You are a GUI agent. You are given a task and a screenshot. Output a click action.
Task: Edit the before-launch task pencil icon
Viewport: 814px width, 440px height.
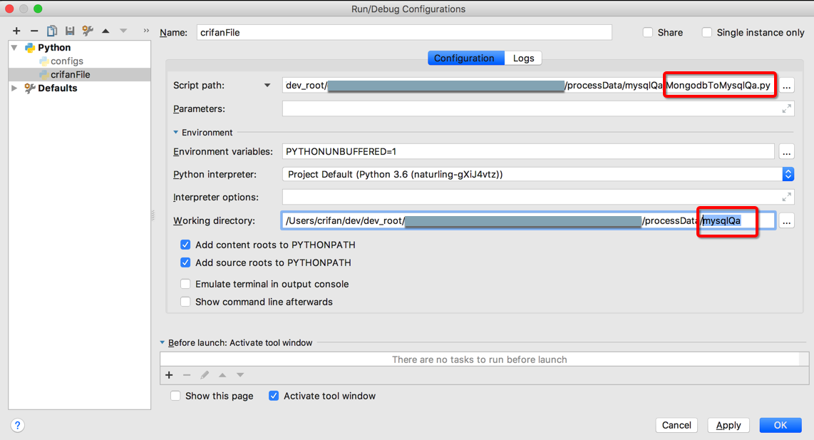click(x=205, y=375)
